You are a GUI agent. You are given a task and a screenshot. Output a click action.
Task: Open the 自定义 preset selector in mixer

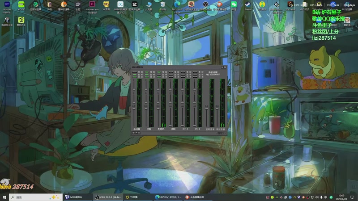(x=221, y=133)
